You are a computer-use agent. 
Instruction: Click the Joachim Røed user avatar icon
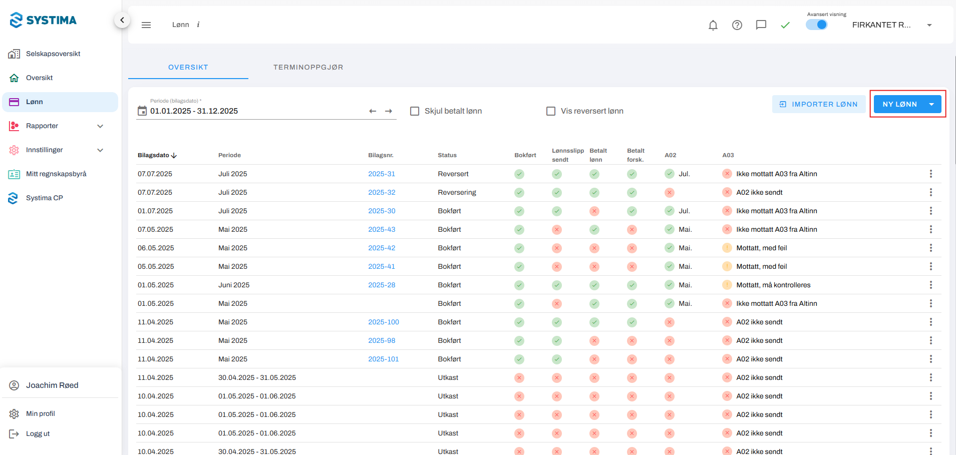(14, 385)
